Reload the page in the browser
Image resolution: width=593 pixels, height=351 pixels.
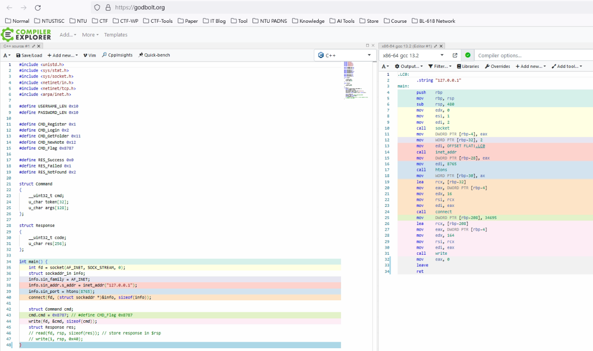pyautogui.click(x=38, y=7)
